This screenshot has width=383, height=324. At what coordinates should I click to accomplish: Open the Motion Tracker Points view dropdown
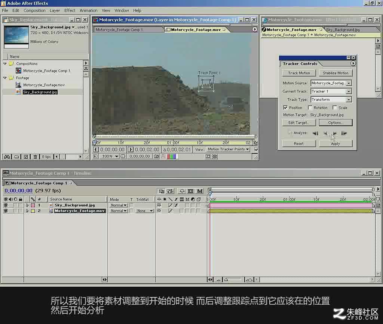click(229, 149)
